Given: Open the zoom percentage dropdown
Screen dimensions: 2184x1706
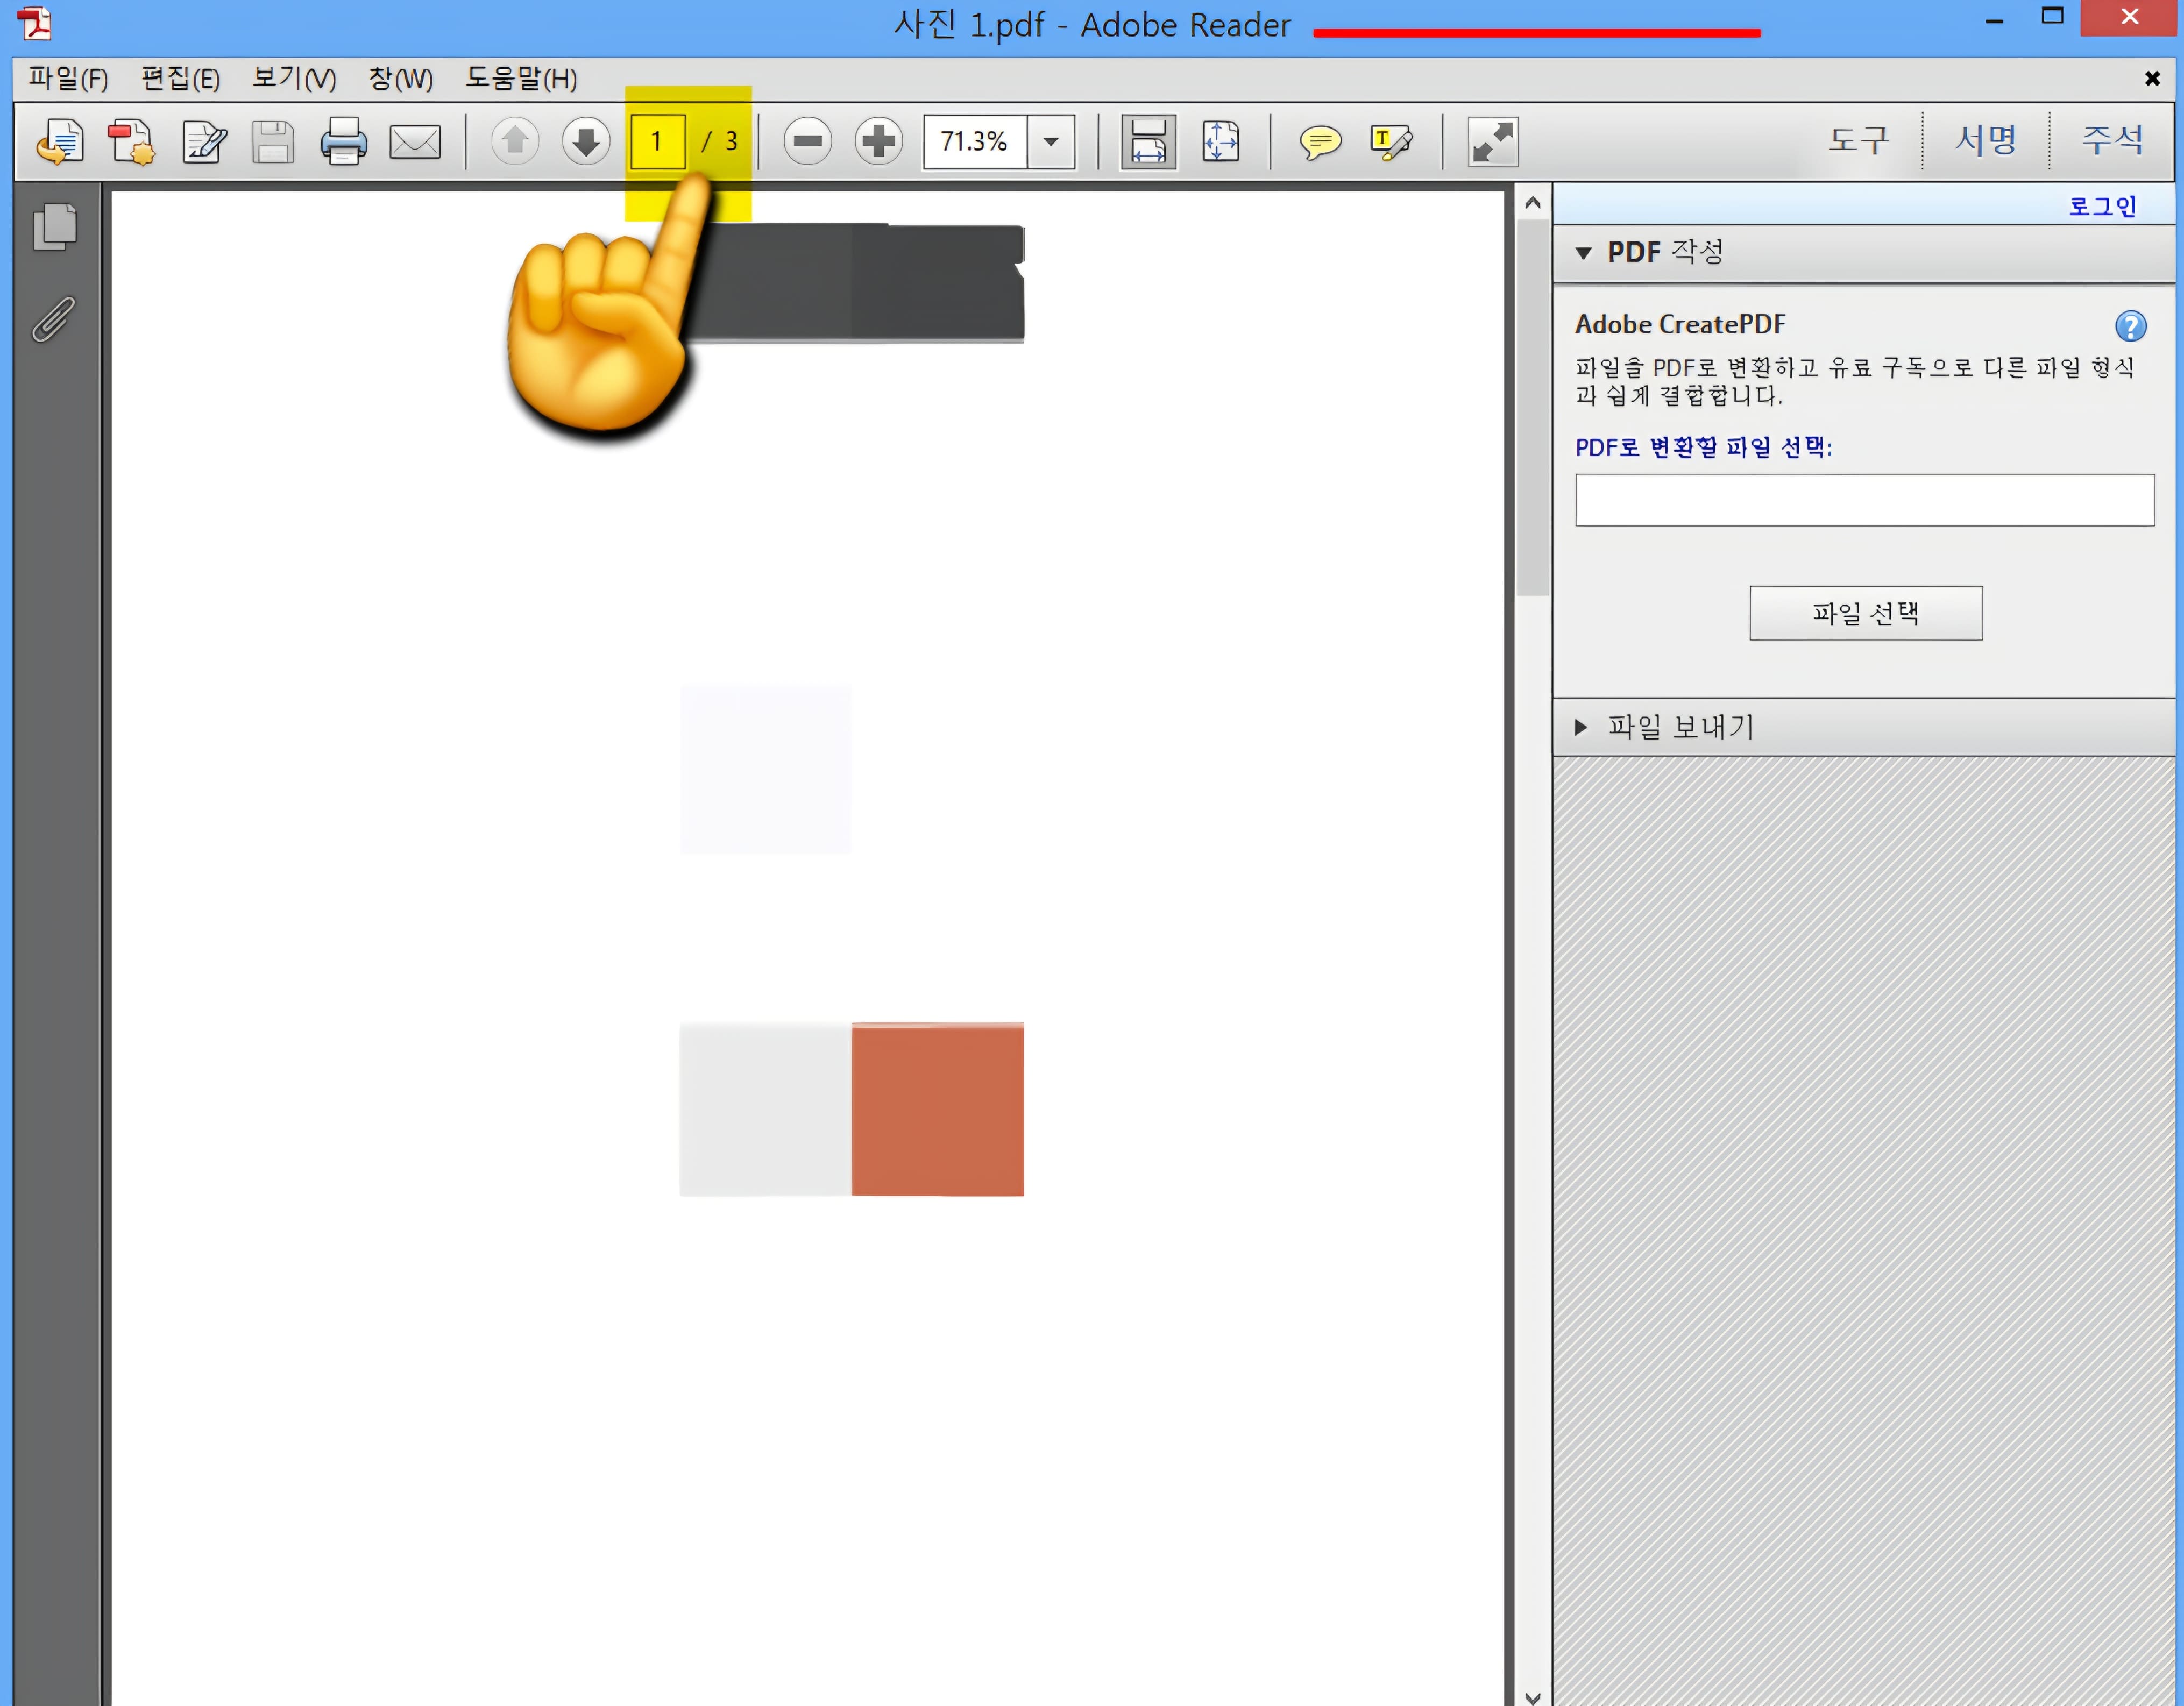Looking at the screenshot, I should (1052, 142).
